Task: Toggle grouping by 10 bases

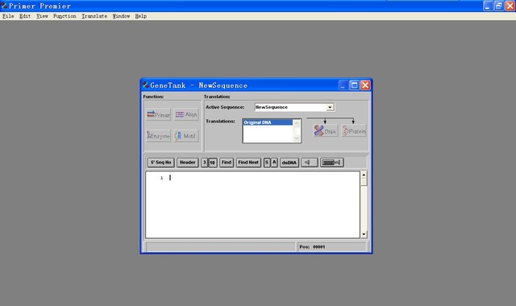Action: point(213,163)
